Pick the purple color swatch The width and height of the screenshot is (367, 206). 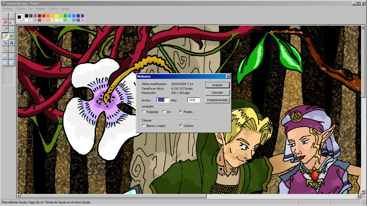(x=82, y=16)
